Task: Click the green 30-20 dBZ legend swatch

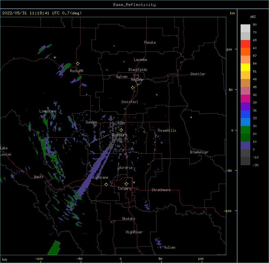Action: pyautogui.click(x=245, y=130)
